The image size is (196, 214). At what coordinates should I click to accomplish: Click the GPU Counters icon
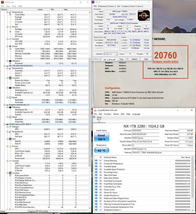[10, 173]
